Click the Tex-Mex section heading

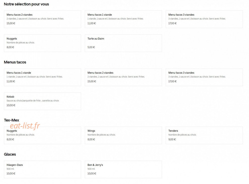pos(11,120)
